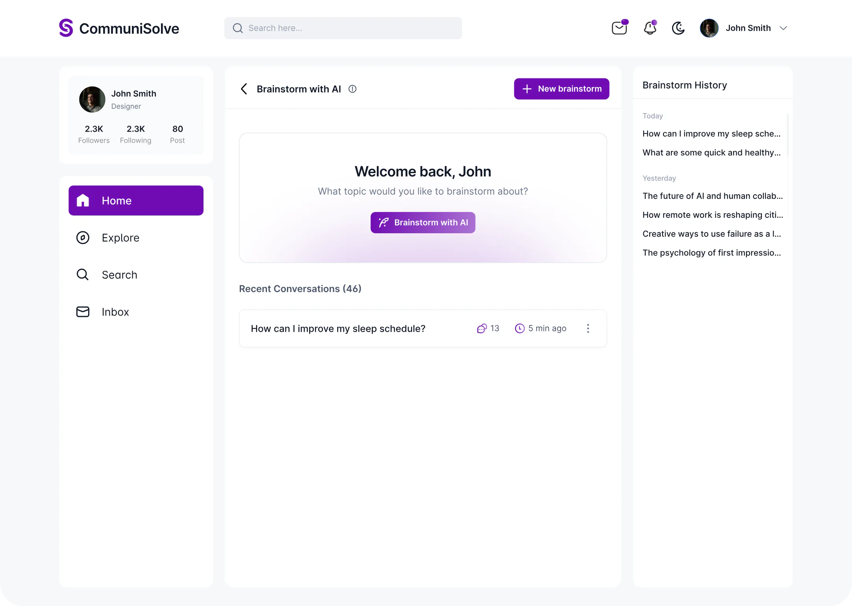Open the mail messages icon in header

[x=619, y=28]
